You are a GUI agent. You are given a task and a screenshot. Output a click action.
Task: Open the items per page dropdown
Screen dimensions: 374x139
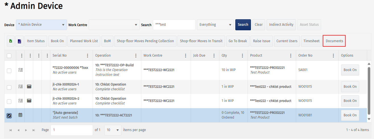pyautogui.click(x=113, y=130)
